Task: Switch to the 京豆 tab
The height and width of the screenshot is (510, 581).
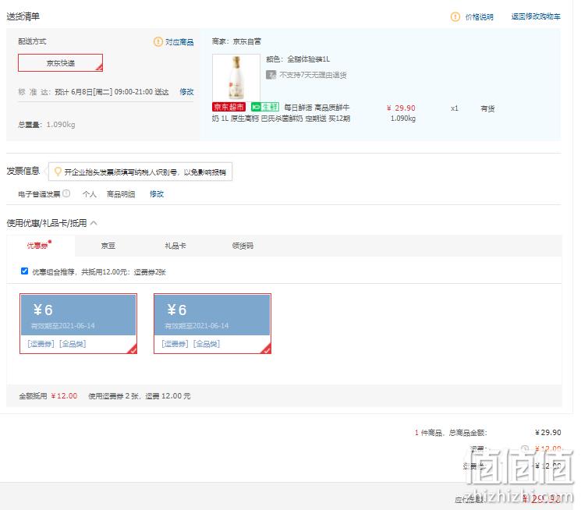Action: pos(108,246)
